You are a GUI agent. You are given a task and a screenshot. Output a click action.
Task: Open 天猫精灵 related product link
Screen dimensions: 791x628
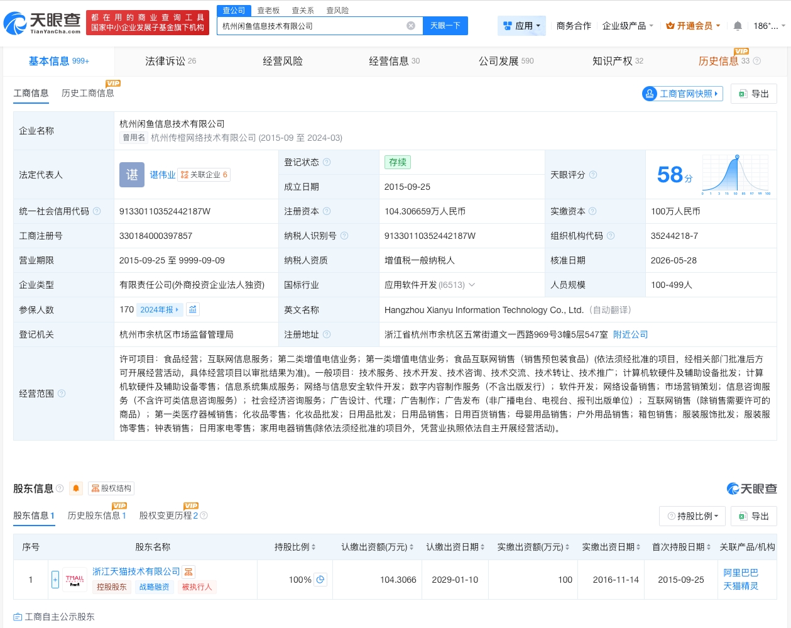(x=741, y=586)
